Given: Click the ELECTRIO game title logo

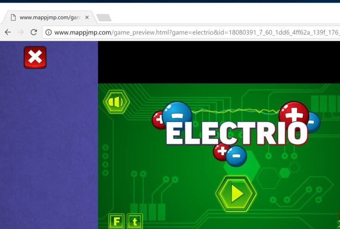Looking at the screenshot, I should (237, 133).
